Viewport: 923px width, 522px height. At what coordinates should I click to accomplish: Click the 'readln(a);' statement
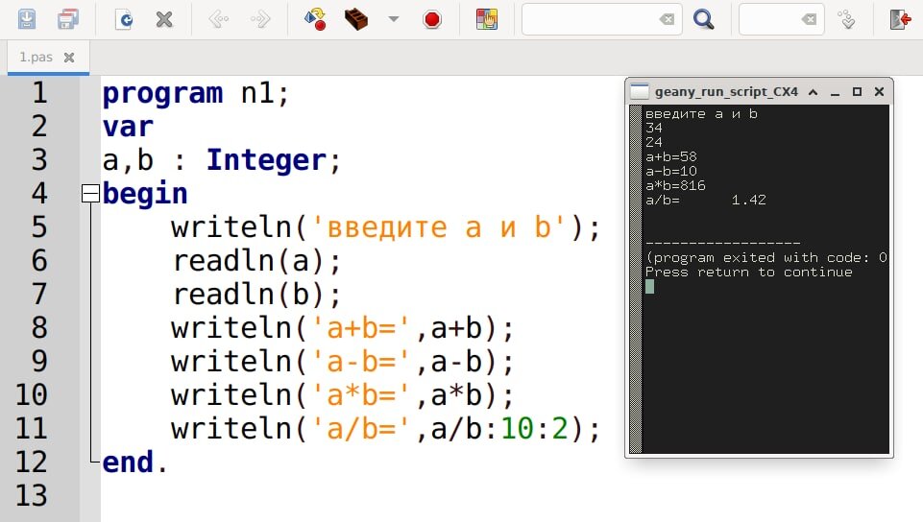(x=256, y=261)
